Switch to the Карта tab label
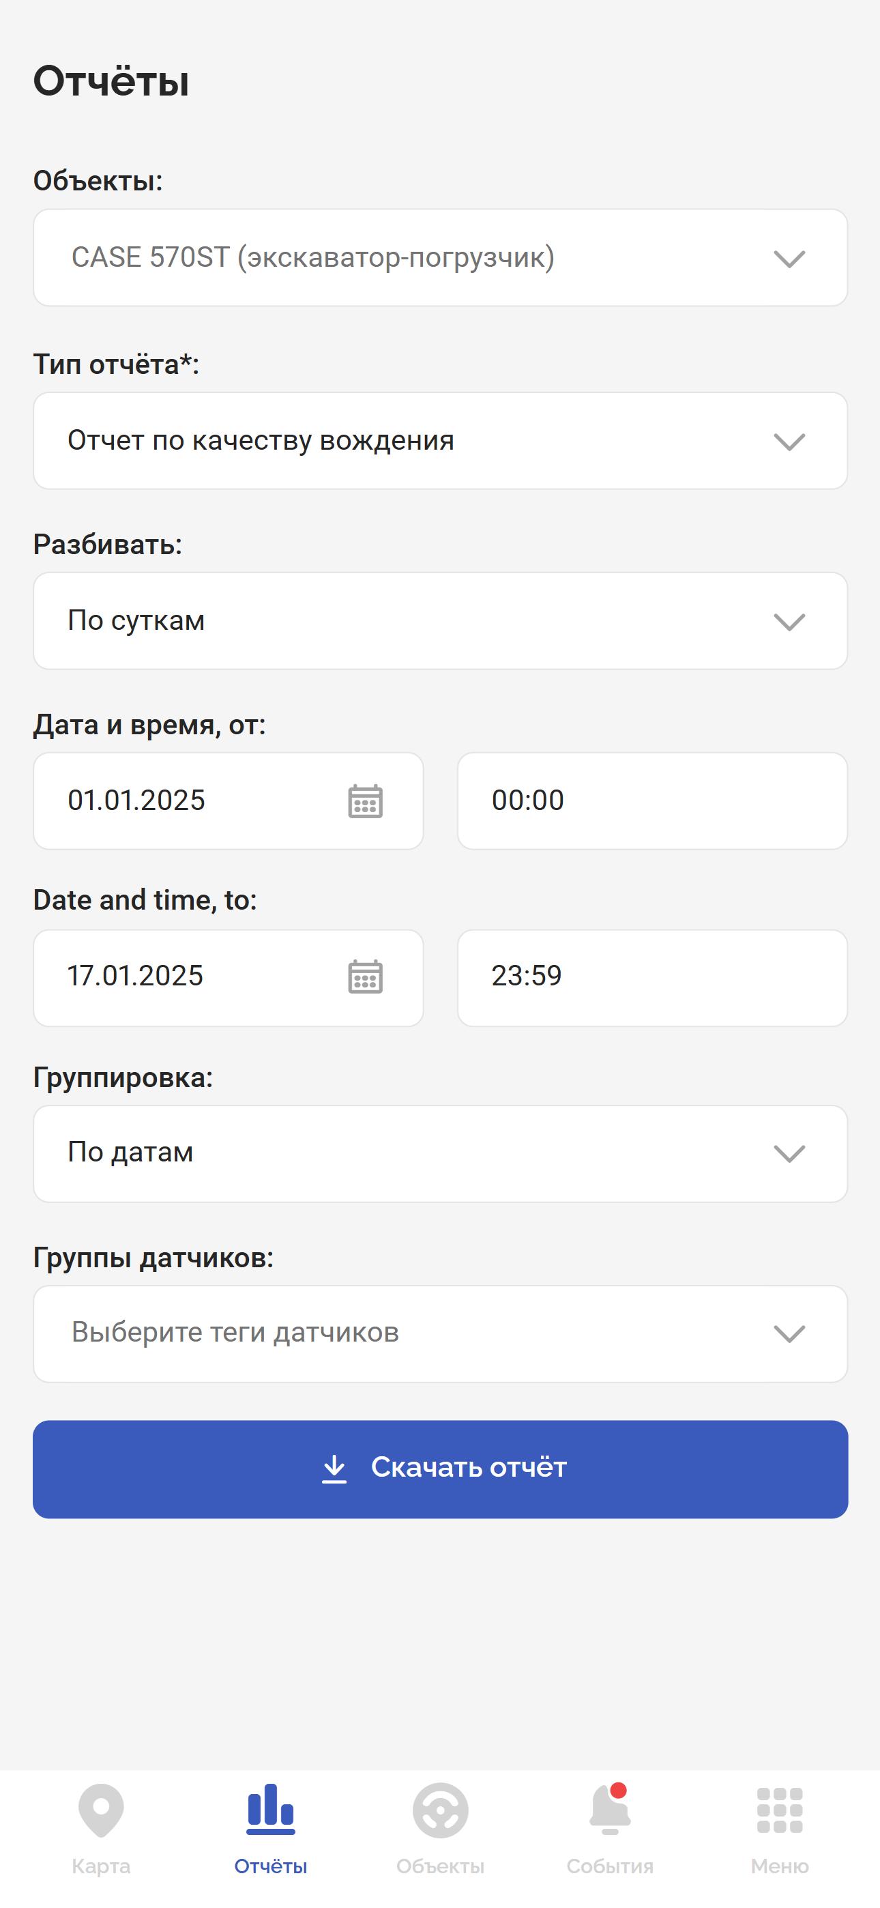The height and width of the screenshot is (1908, 880). pos(102,1866)
